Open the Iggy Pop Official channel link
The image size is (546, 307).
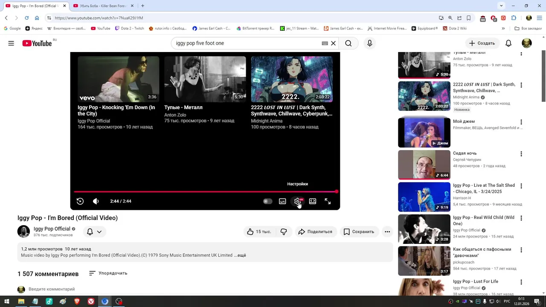click(52, 229)
